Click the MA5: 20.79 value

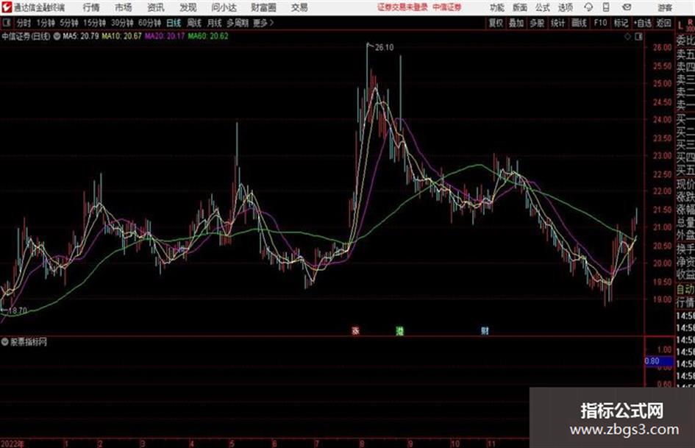click(81, 36)
